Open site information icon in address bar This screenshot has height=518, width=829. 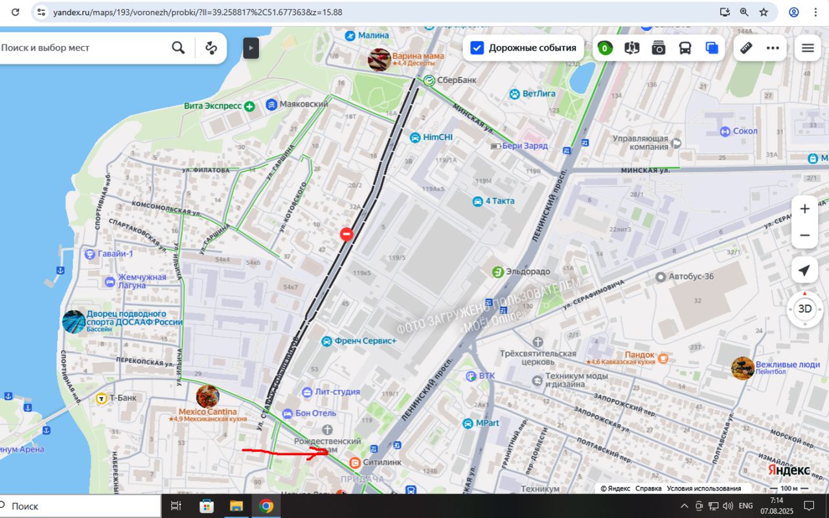tap(41, 12)
